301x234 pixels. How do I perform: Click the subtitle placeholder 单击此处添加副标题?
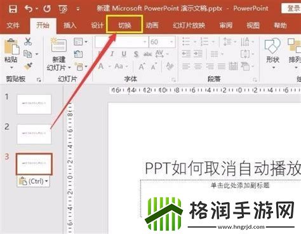pyautogui.click(x=240, y=185)
